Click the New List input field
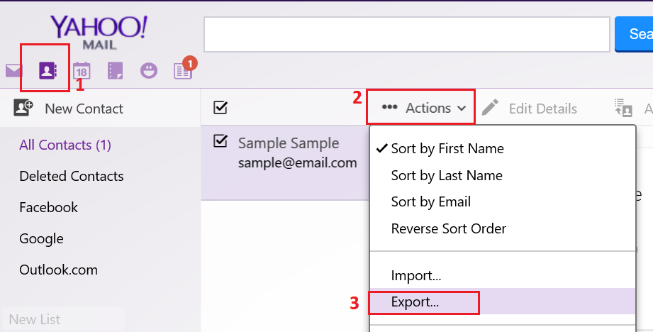653x332 pixels. coord(63,319)
